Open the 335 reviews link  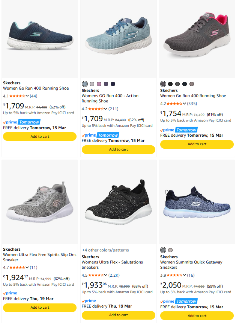(192, 104)
